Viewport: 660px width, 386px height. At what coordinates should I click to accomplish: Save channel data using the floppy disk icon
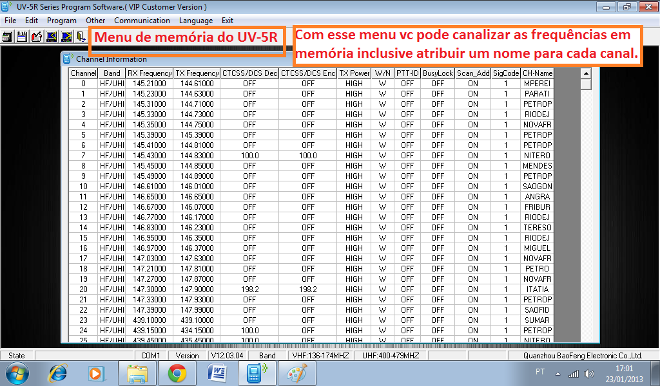(21, 37)
